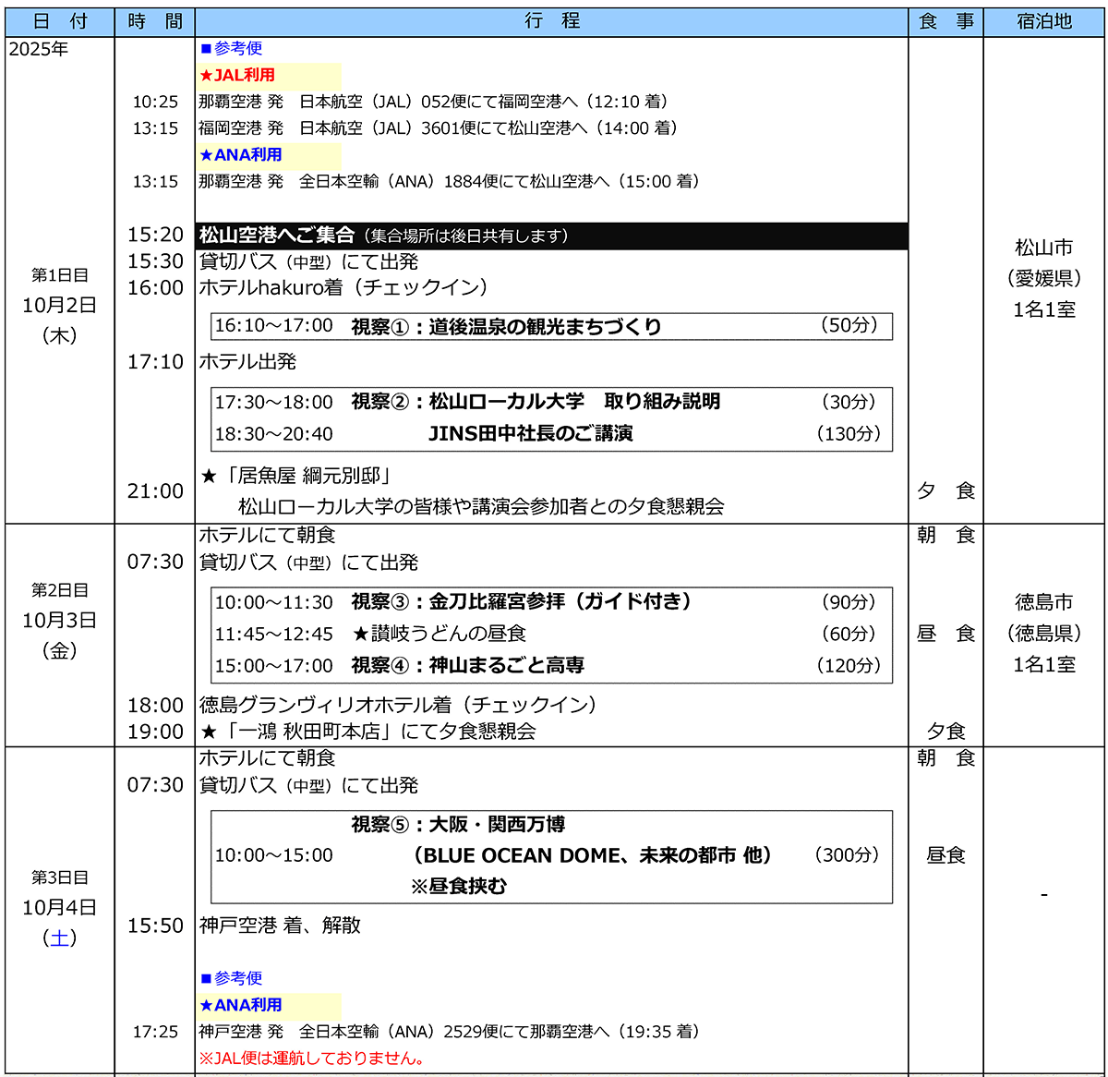Click the yellow ★JAL利用 label

[238, 76]
